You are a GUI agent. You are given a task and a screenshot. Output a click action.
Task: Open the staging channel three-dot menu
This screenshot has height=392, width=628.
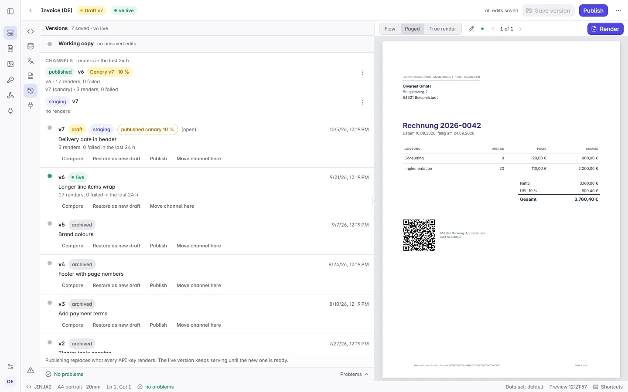tap(363, 102)
